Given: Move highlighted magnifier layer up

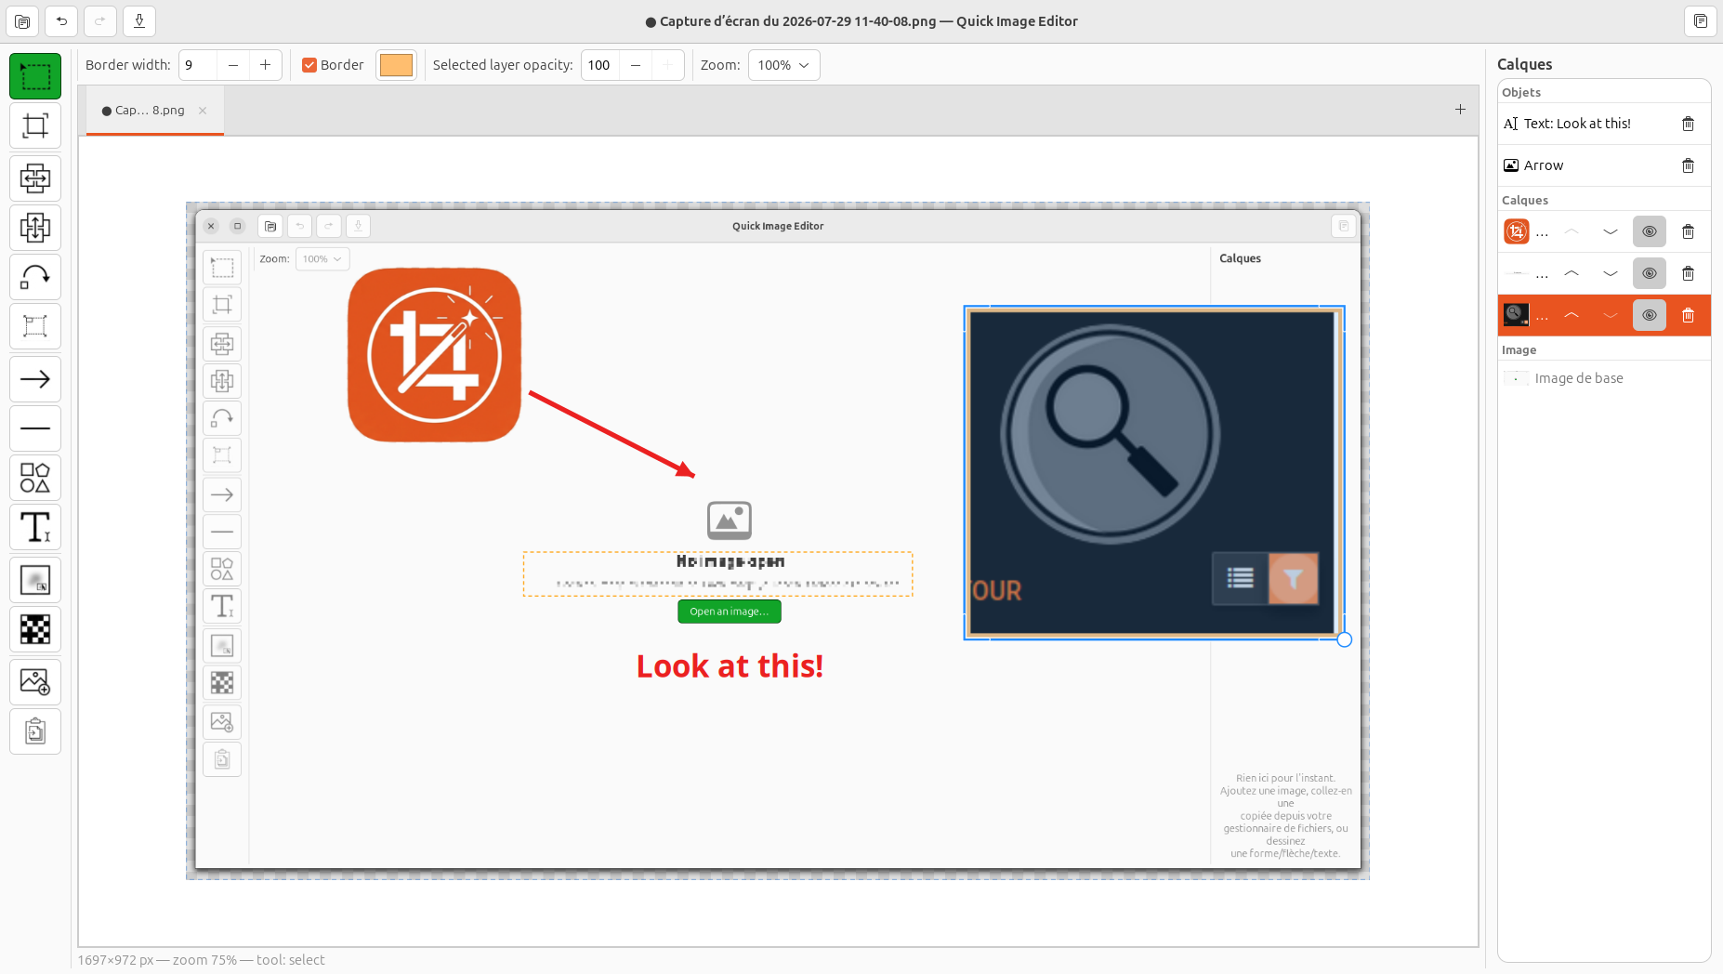Looking at the screenshot, I should pos(1572,315).
